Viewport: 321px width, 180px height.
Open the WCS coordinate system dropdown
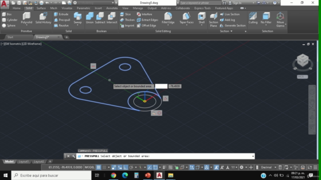302,76
